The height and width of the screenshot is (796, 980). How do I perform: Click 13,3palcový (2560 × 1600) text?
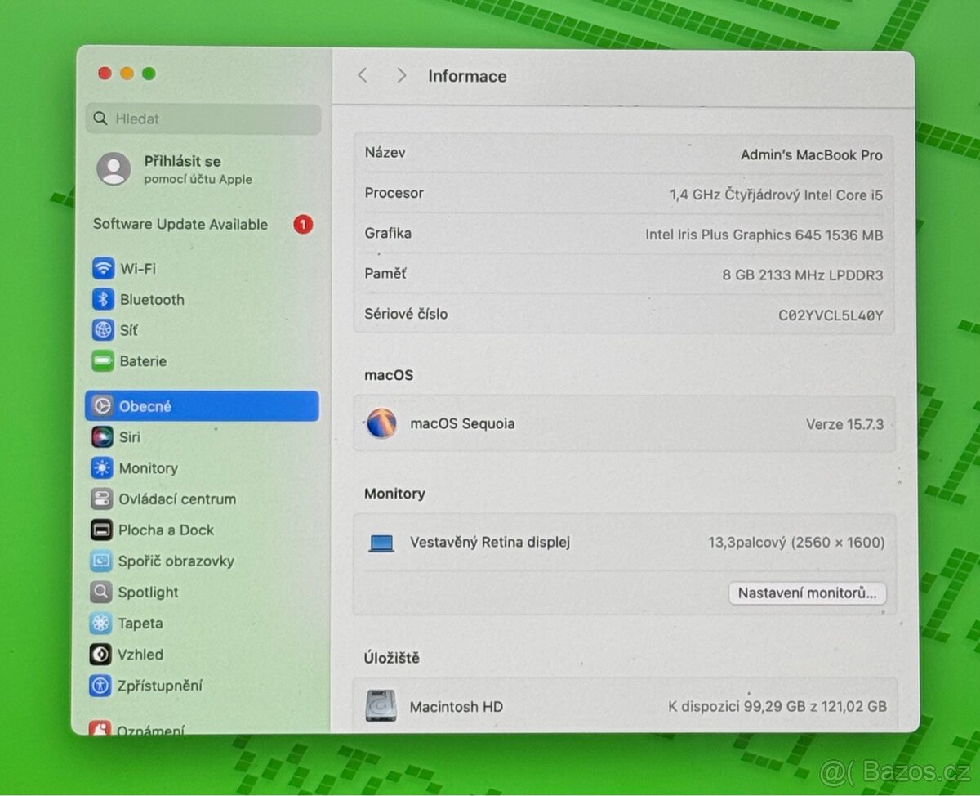tap(796, 543)
